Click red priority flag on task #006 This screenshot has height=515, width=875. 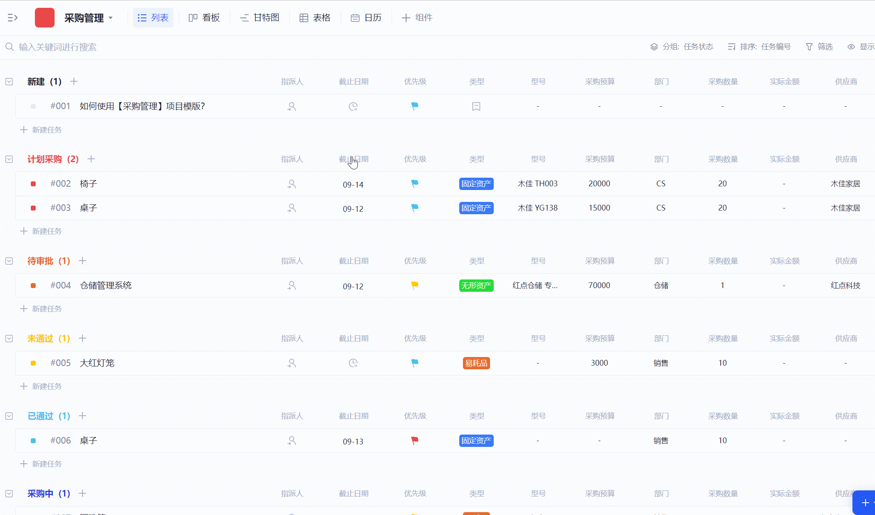point(415,440)
